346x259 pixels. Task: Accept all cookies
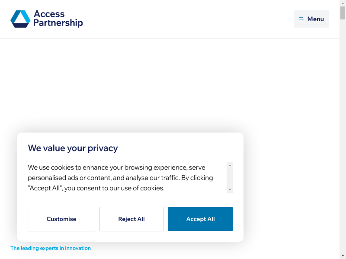[200, 219]
